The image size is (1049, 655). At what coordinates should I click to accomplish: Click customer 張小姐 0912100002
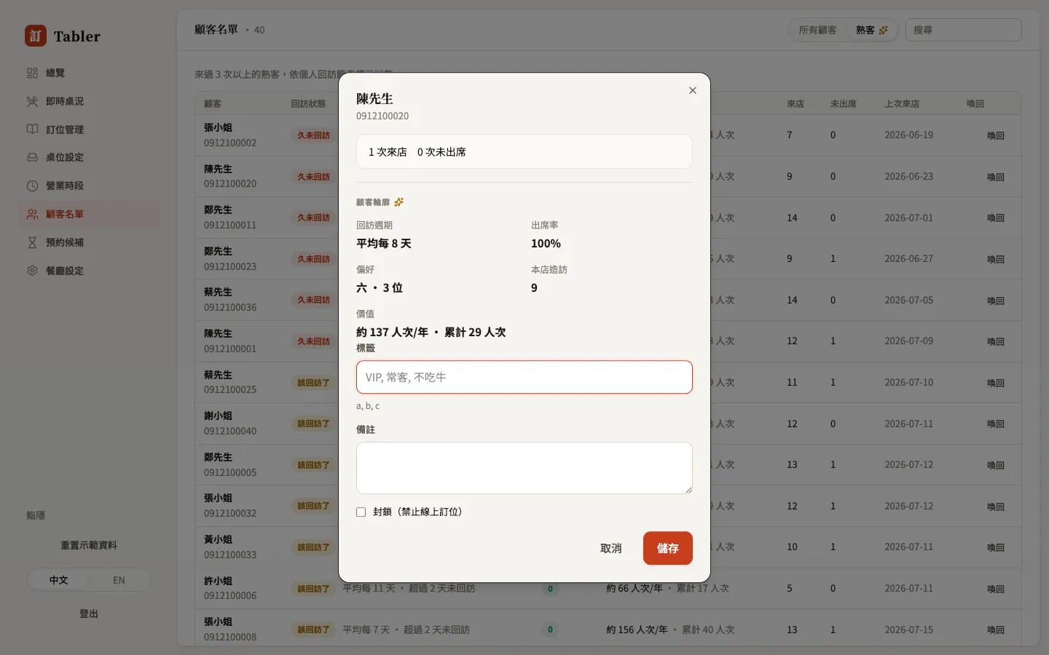click(230, 135)
